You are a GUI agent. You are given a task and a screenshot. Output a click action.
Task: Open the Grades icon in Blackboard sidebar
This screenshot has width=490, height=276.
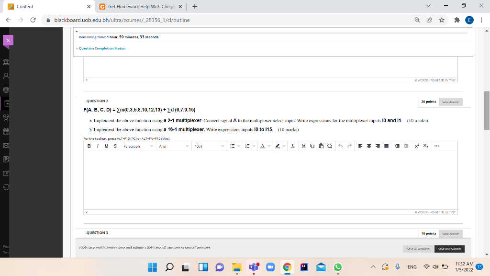pyautogui.click(x=6, y=159)
